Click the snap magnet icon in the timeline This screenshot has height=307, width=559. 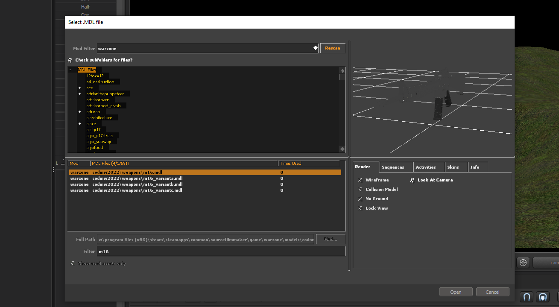click(527, 296)
